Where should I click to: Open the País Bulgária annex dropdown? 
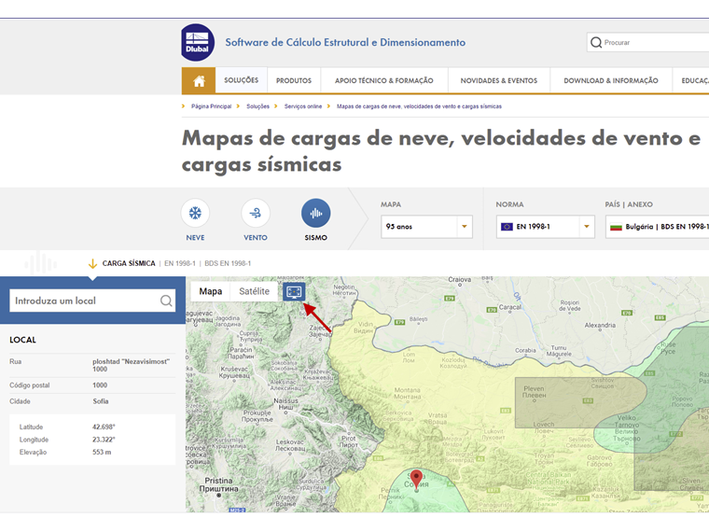(658, 227)
